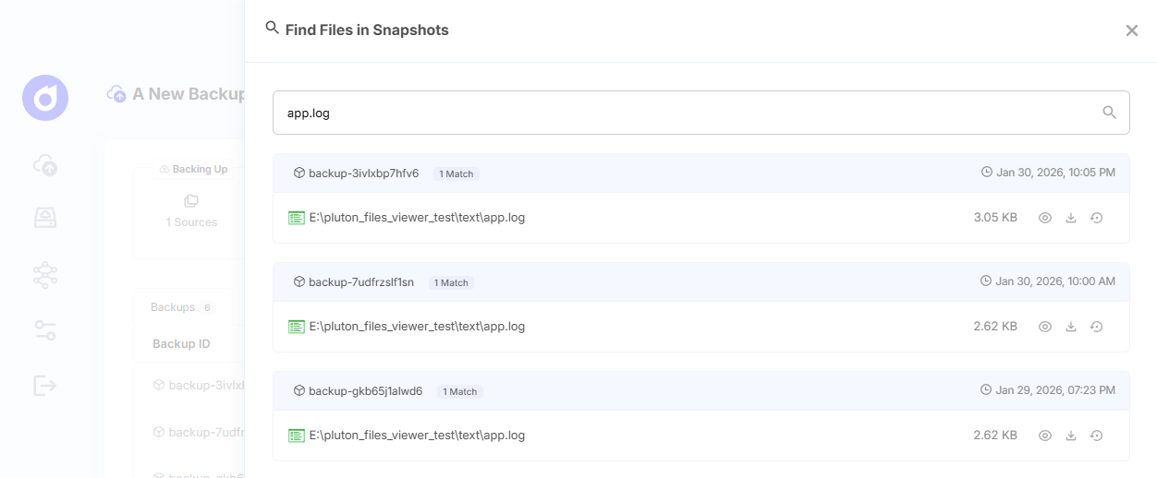Click the magnifier icon inside search box
The height and width of the screenshot is (478, 1157).
coord(1109,113)
